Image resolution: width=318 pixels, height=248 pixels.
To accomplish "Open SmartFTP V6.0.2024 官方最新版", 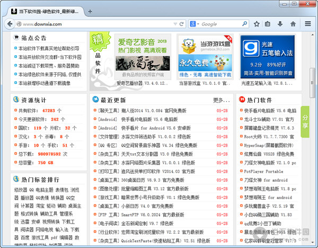I will pos(153,215).
